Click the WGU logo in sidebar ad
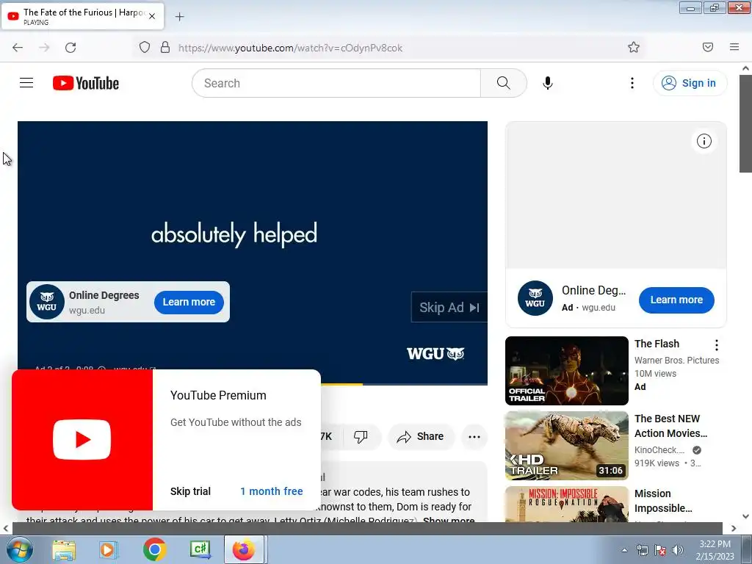 pyautogui.click(x=535, y=298)
